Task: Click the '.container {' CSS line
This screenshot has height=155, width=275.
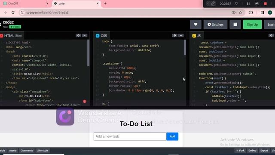Action: coord(112,64)
